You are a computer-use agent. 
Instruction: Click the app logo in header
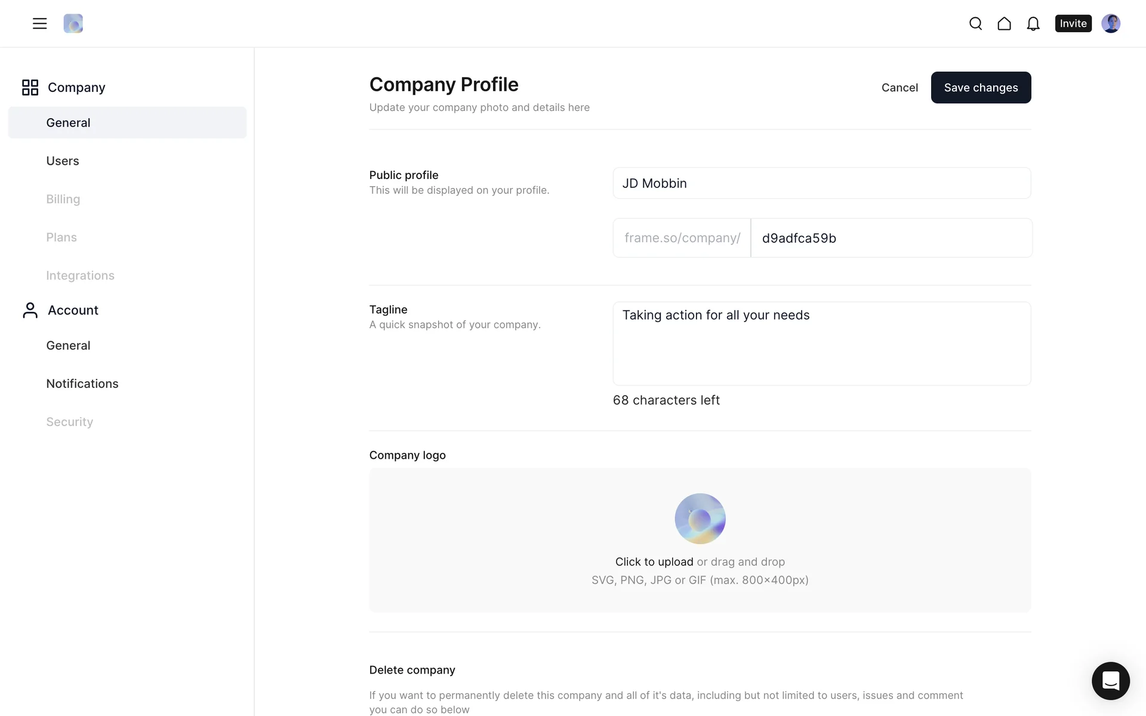[x=73, y=23]
